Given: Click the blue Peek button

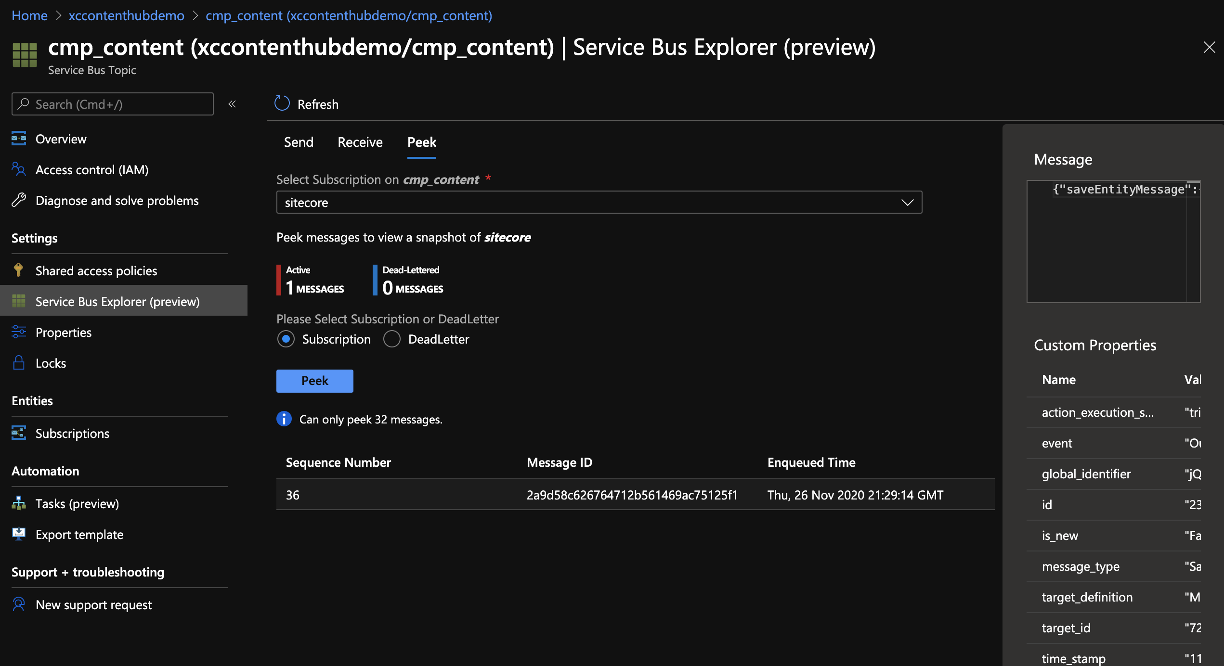Looking at the screenshot, I should coord(315,381).
